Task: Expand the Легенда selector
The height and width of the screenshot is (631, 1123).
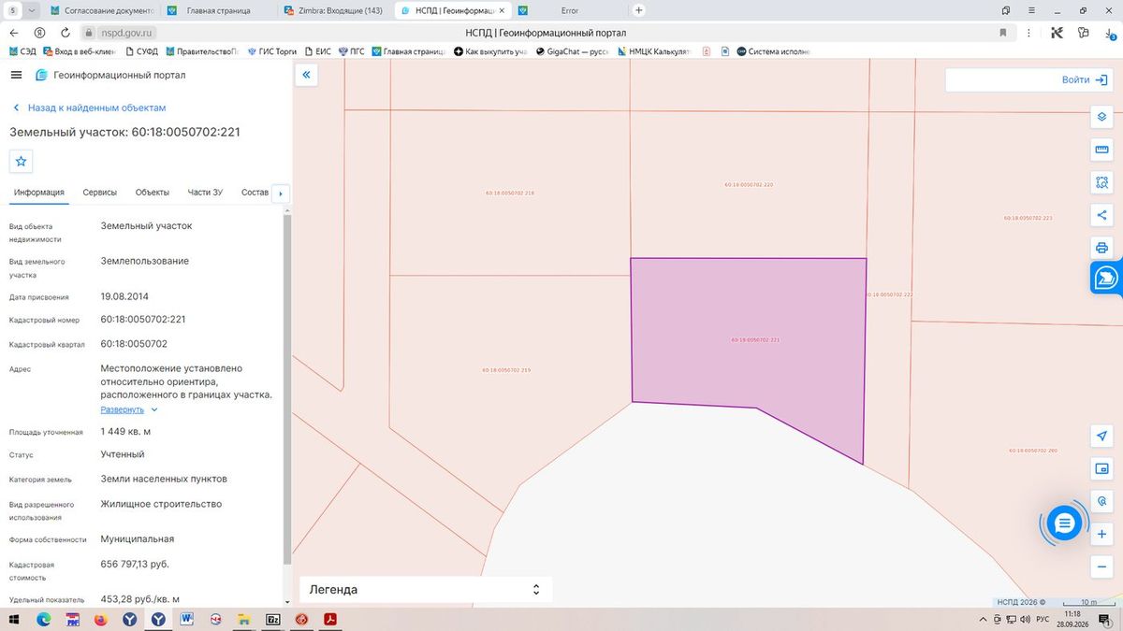Action: [x=426, y=590]
